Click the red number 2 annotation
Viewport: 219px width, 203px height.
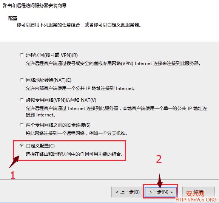(159, 159)
